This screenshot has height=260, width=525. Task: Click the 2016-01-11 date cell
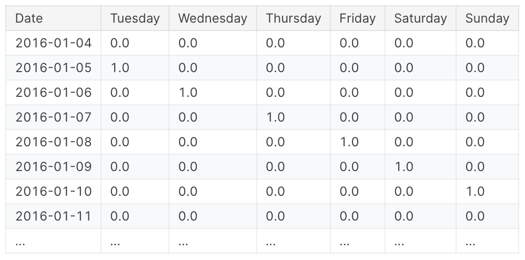pos(53,216)
